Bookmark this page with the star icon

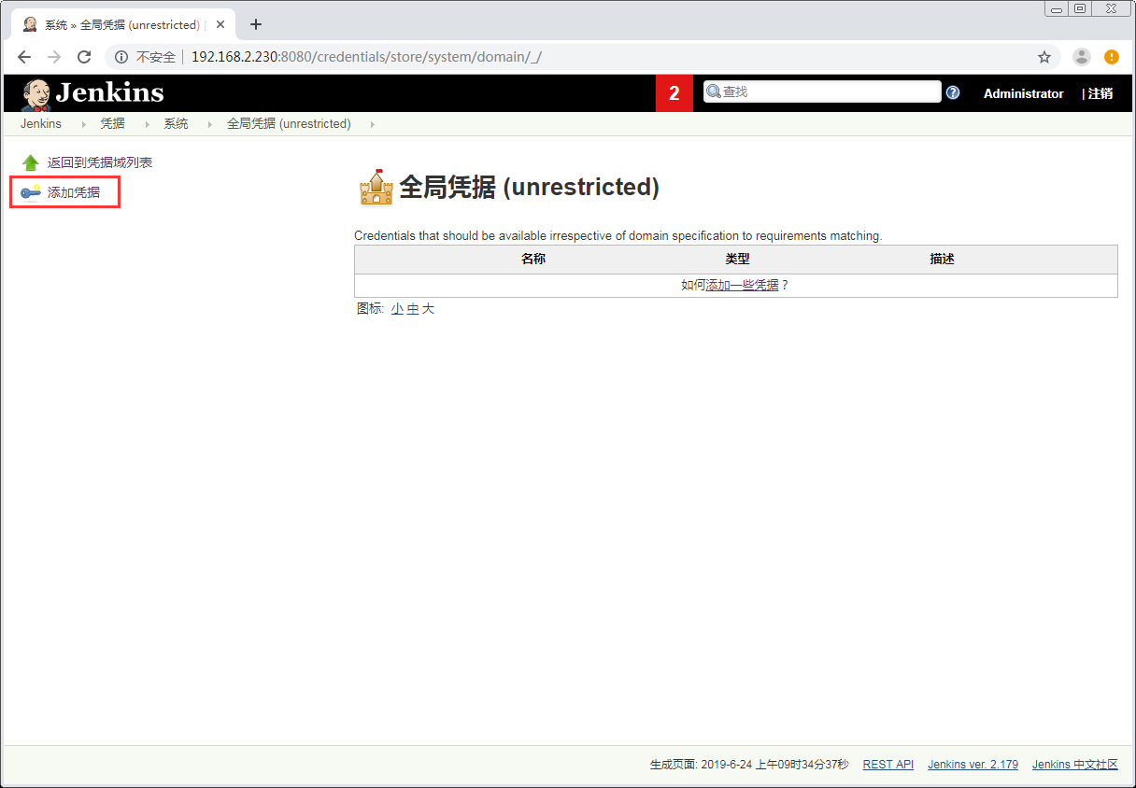pyautogui.click(x=1044, y=57)
